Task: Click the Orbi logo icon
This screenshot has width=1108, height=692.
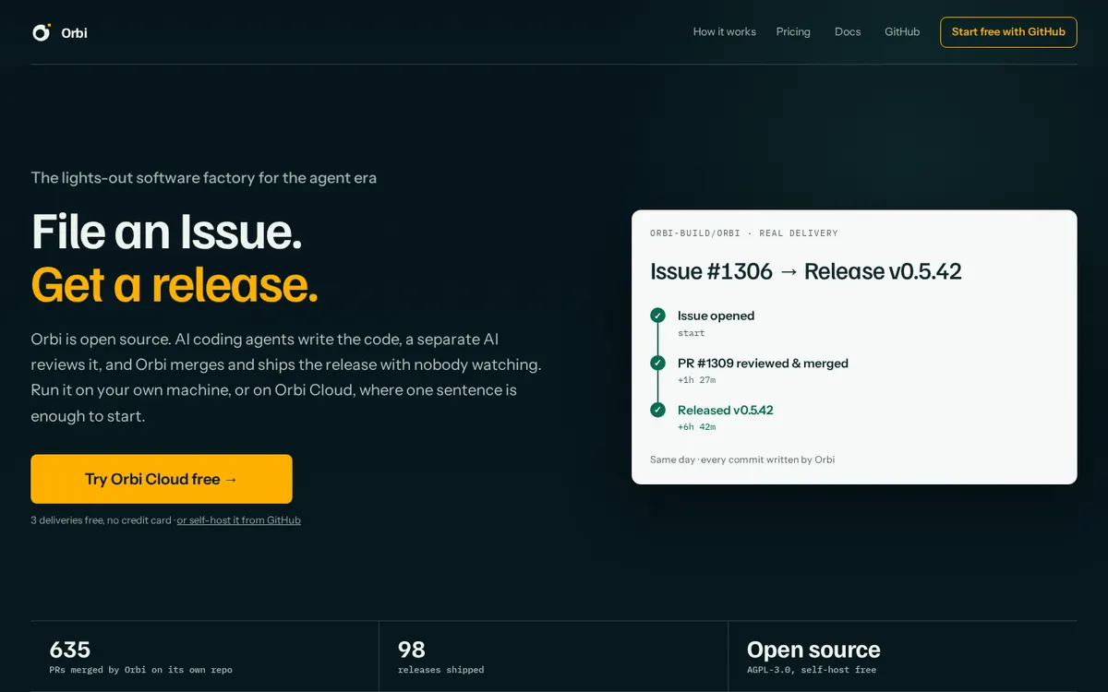Action: tap(42, 32)
